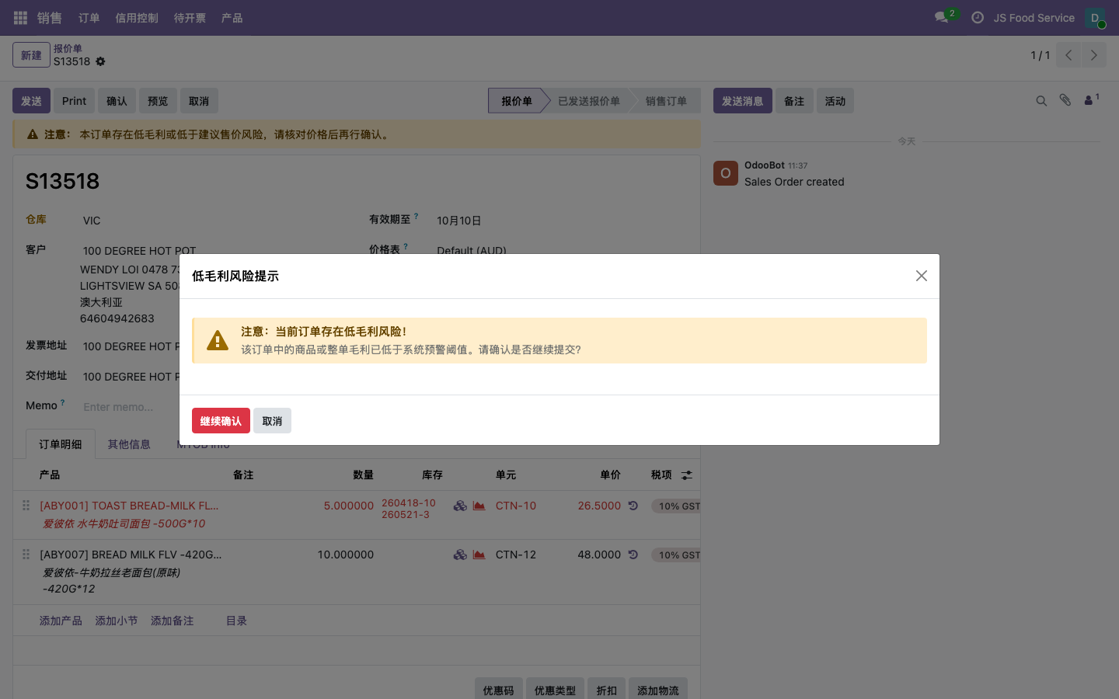Screen dimensions: 1119x699
Task: Click the price history icon on ABY007 row
Action: pyautogui.click(x=633, y=555)
